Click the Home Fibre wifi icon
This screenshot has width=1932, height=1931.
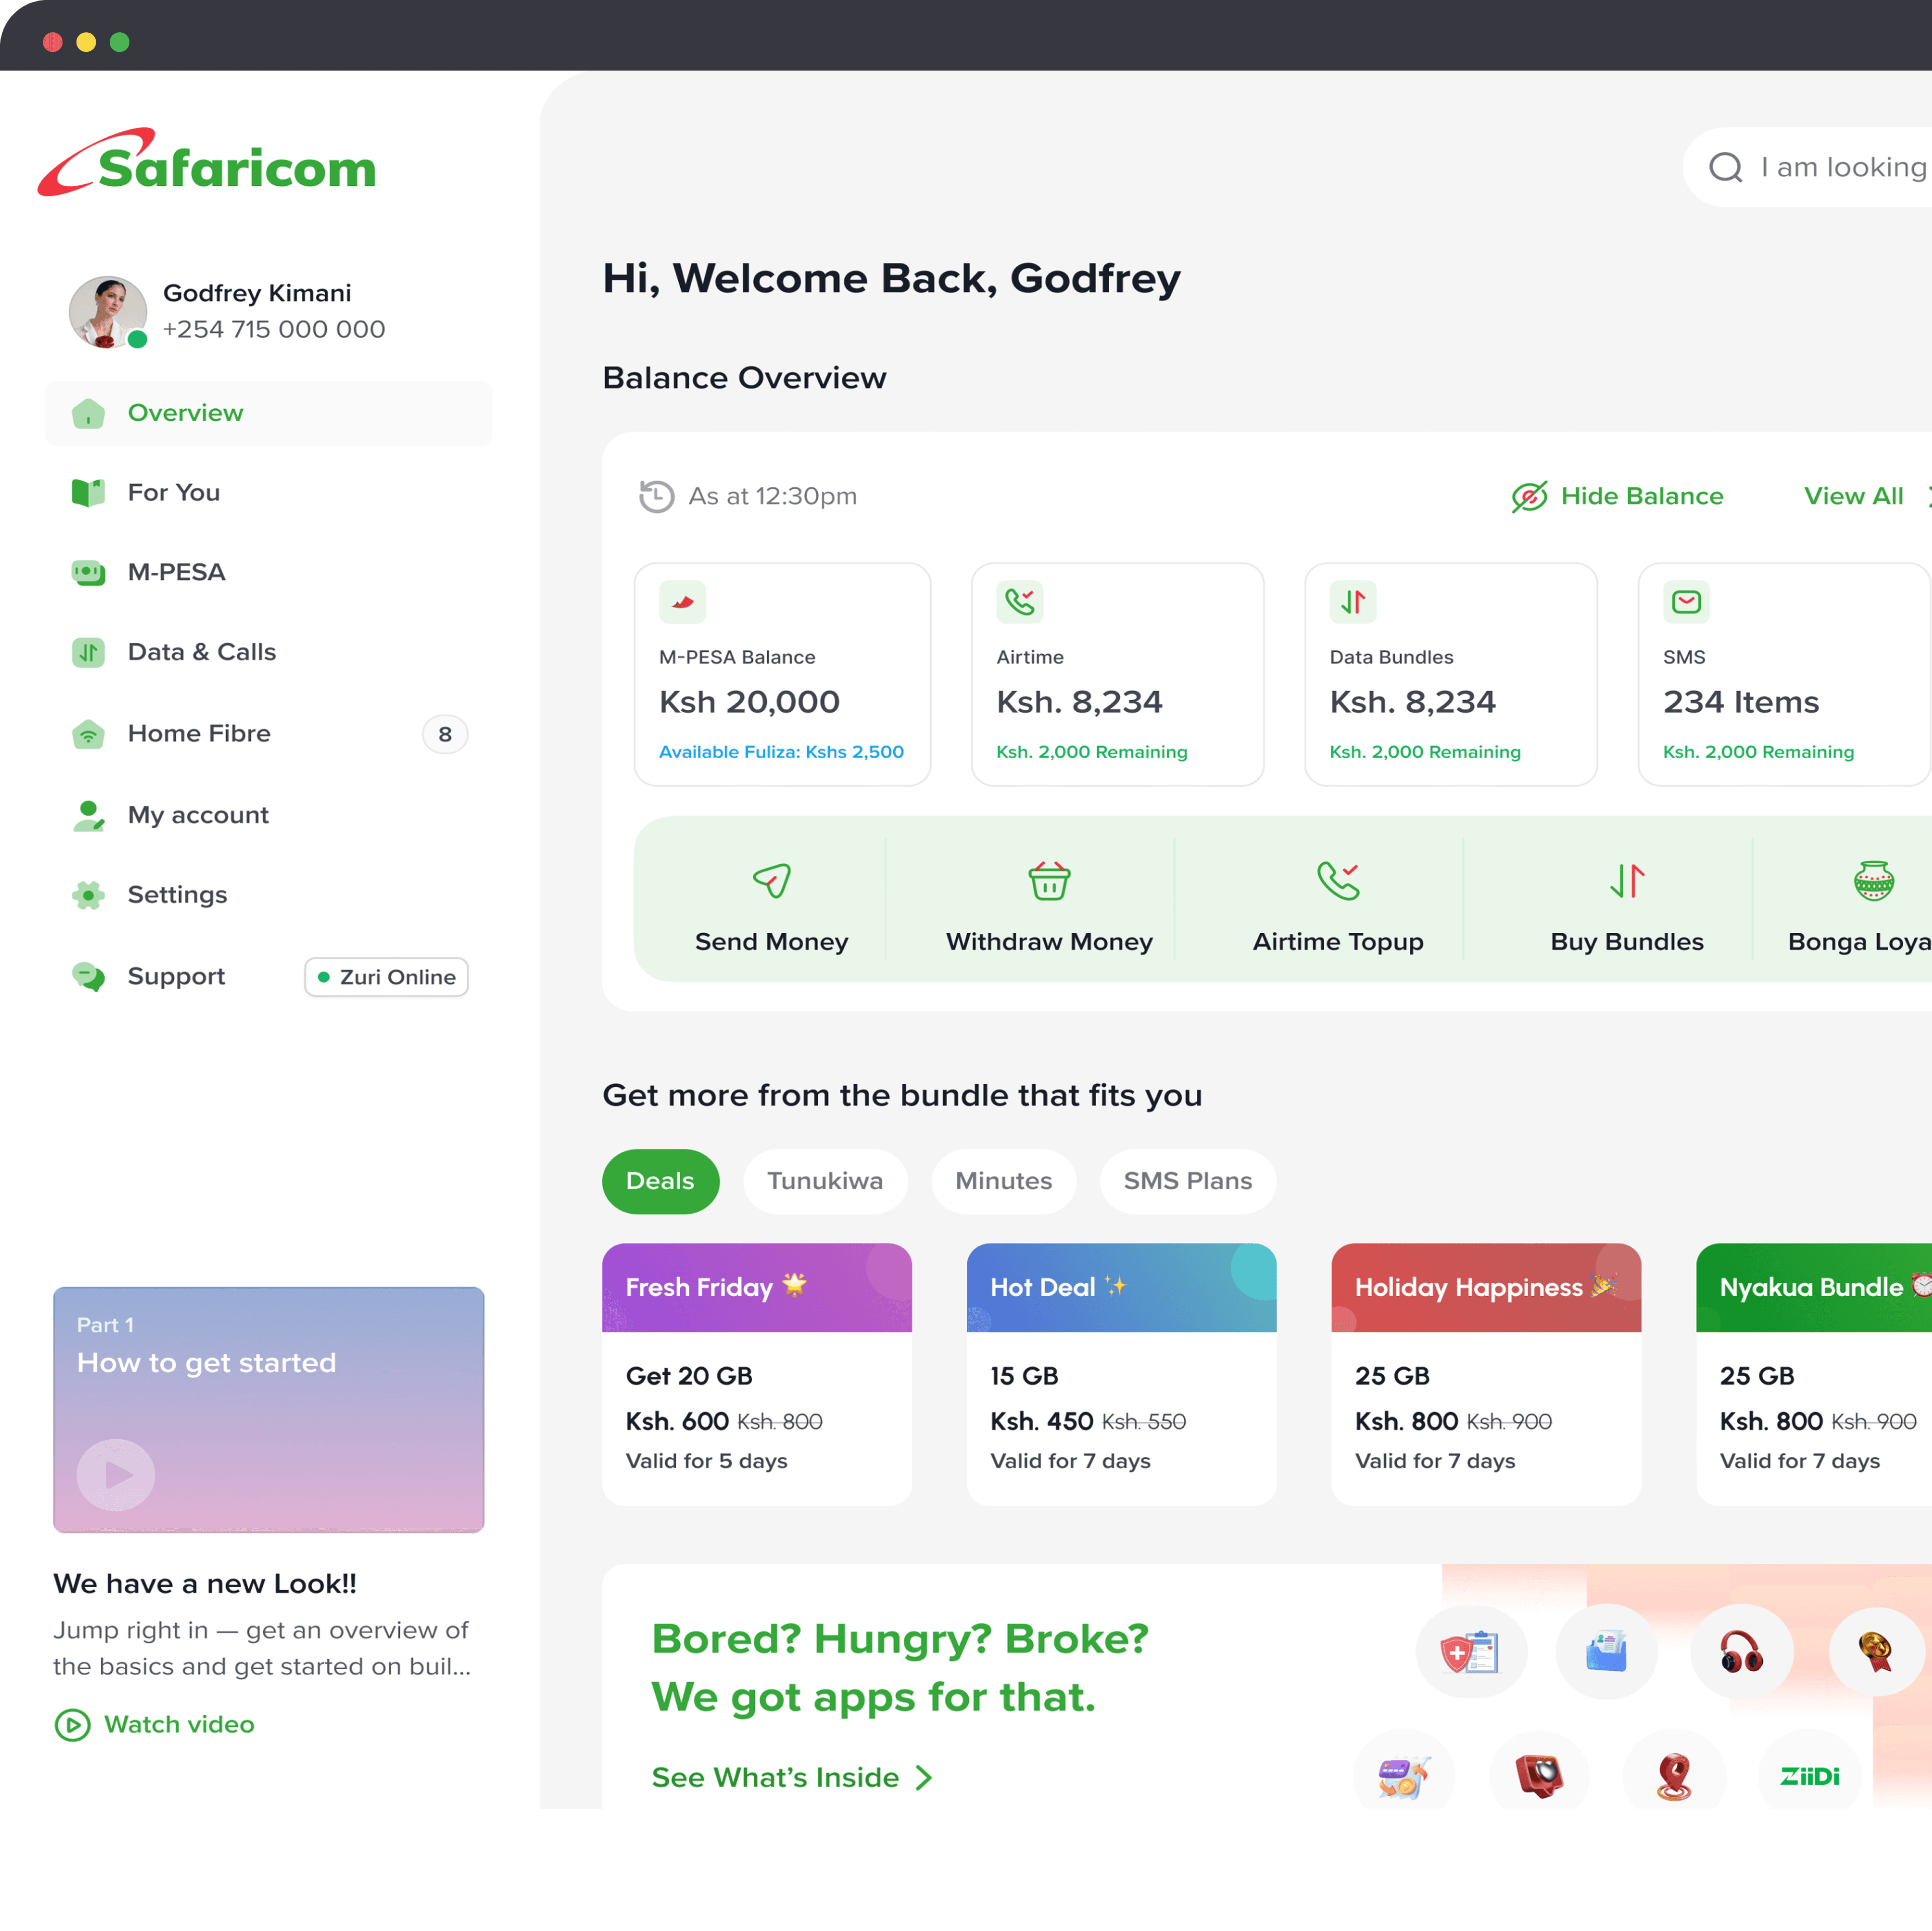pyautogui.click(x=88, y=734)
